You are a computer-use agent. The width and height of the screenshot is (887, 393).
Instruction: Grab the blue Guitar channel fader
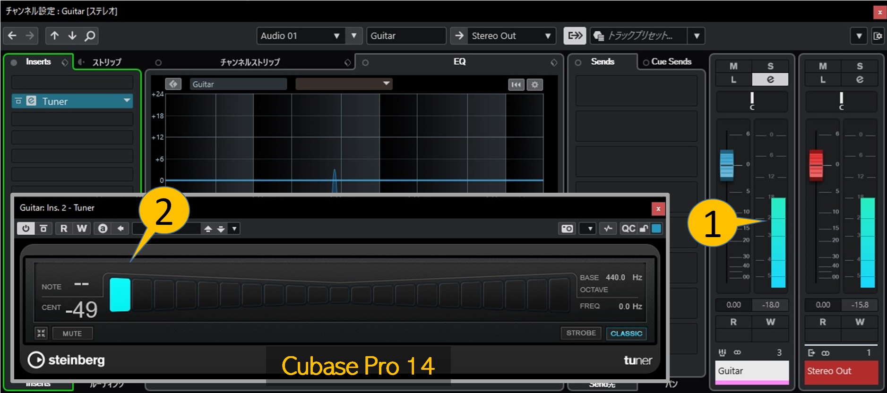pyautogui.click(x=727, y=165)
